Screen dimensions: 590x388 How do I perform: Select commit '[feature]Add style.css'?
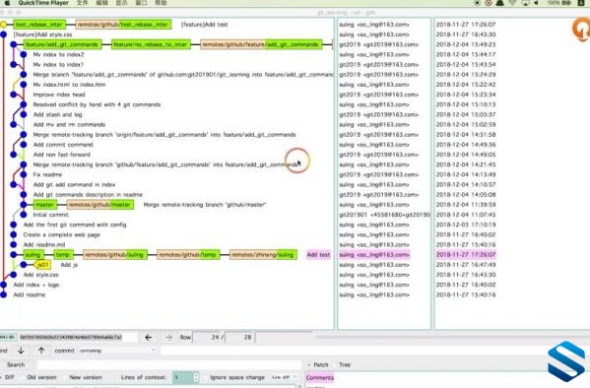pos(43,34)
